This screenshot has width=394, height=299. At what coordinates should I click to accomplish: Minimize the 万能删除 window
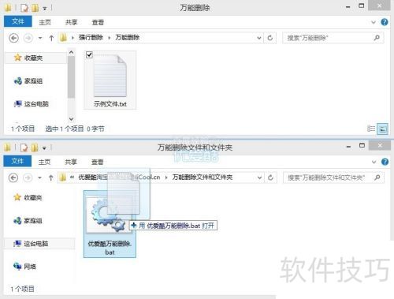(348, 6)
